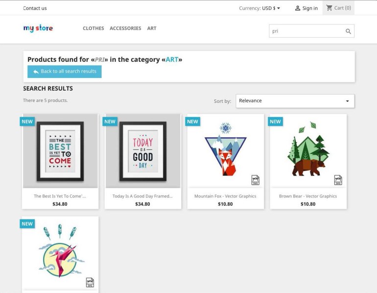Click NEW badge on Best Is Yet To Come

pos(27,122)
